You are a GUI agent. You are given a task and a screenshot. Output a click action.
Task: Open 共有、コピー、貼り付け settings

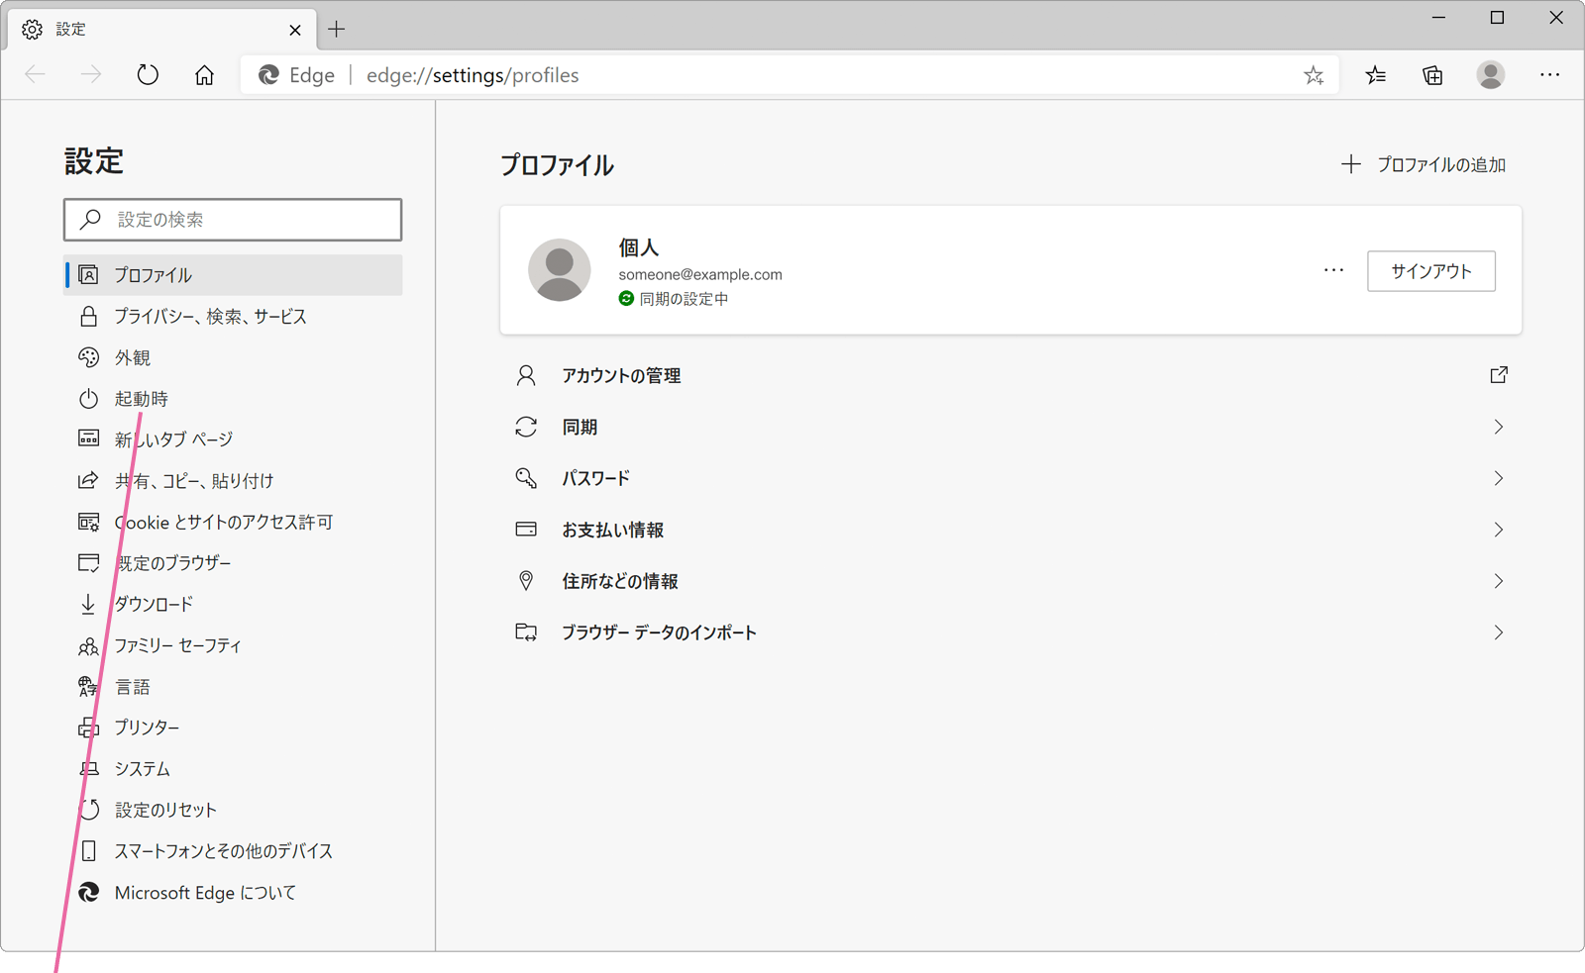click(233, 481)
